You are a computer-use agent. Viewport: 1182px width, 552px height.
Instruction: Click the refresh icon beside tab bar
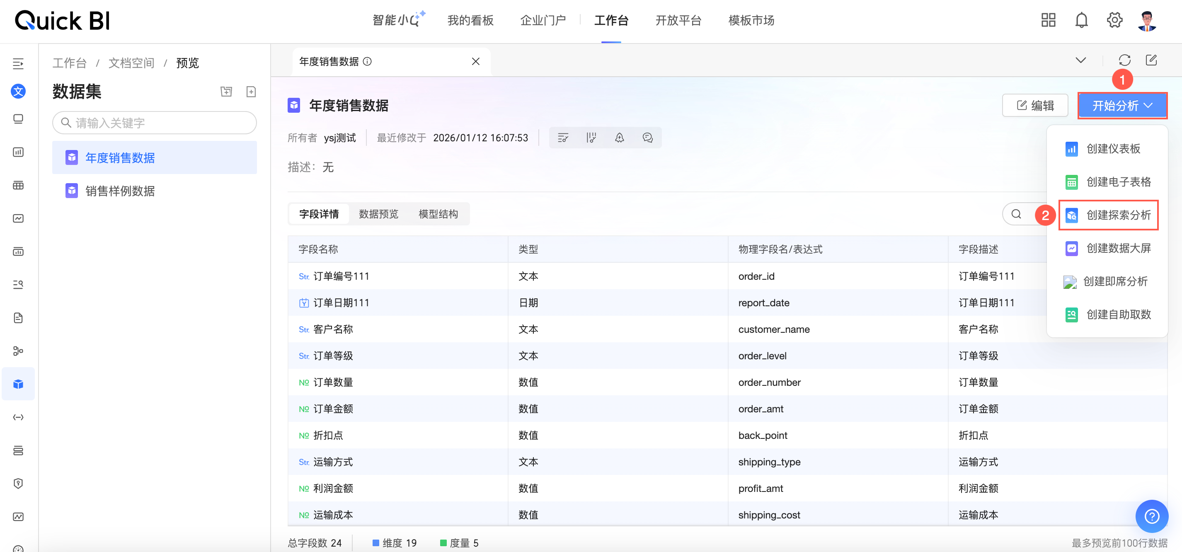pos(1124,60)
